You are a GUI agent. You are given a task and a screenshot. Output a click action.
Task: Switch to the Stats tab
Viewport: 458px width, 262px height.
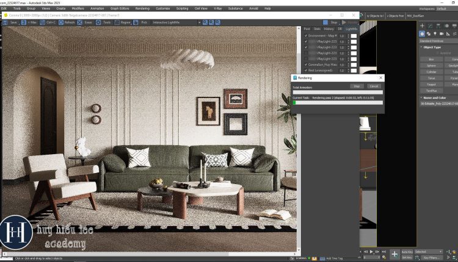tap(317, 29)
